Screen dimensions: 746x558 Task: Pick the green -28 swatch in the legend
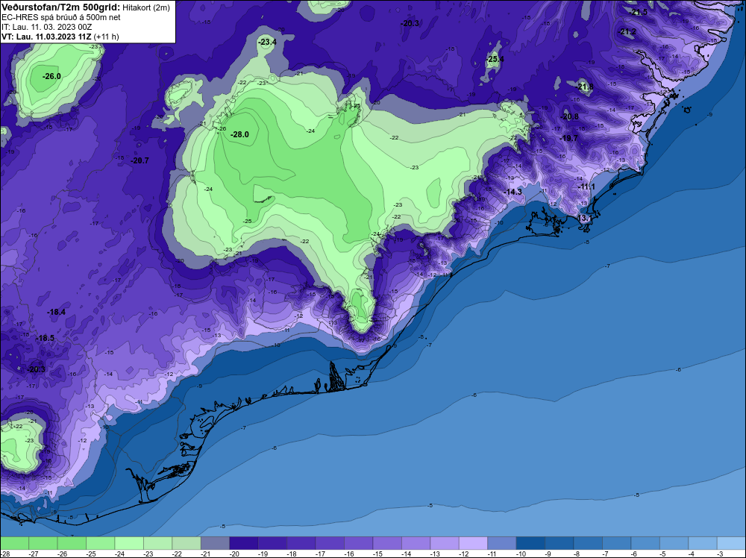point(14,543)
